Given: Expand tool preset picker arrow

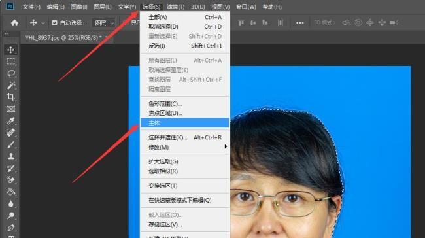Looking at the screenshot, I should coord(43,24).
